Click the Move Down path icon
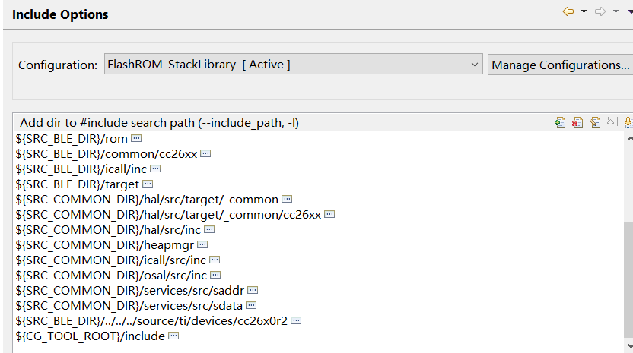633x353 pixels. pyautogui.click(x=628, y=122)
